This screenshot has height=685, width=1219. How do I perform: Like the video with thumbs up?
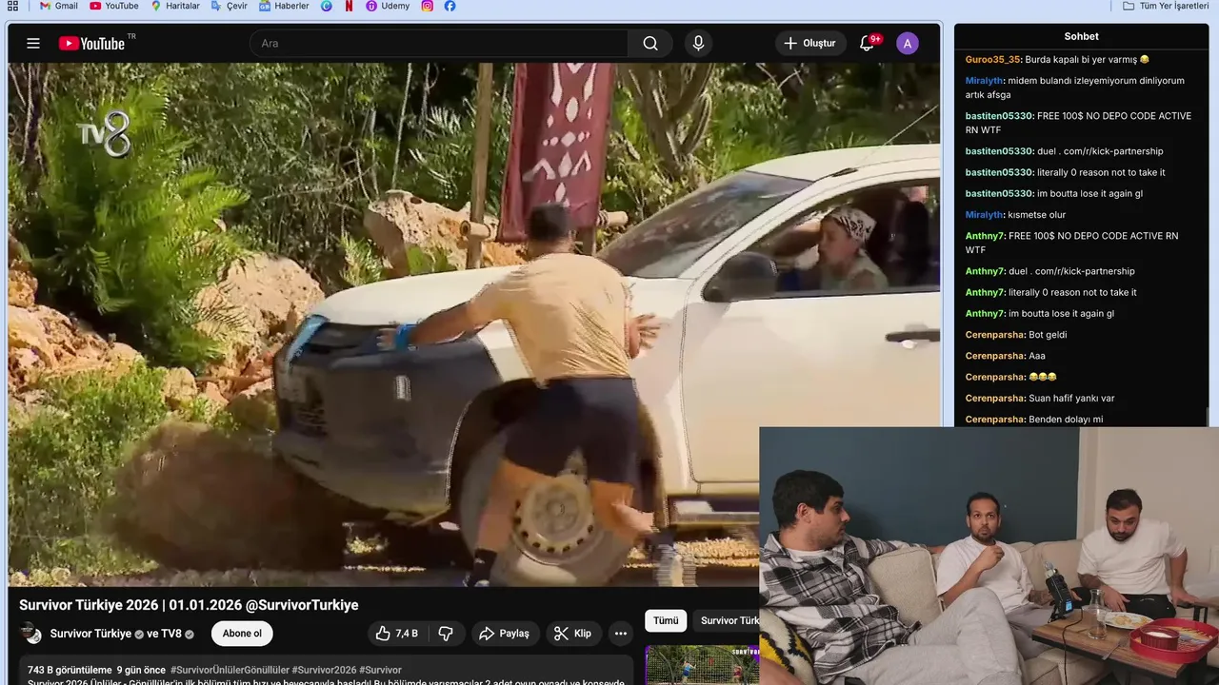pos(398,634)
